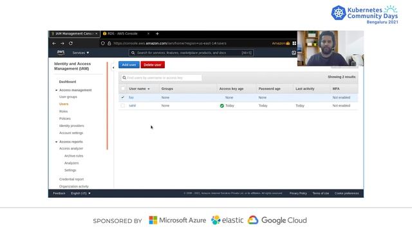Screen dimensions: 412x232
Task: Open the CloudShell icon in the AWS header
Action: (294, 53)
